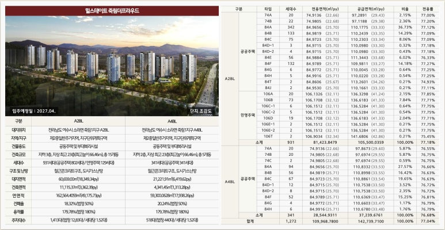Click the A2BL subtotal 931 cell
The height and width of the screenshot is (230, 445).
tap(291, 142)
